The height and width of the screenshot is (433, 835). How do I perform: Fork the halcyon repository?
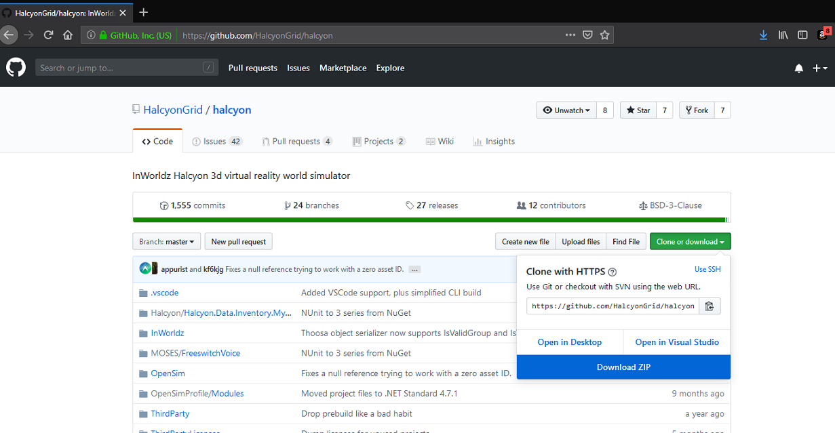click(x=697, y=110)
